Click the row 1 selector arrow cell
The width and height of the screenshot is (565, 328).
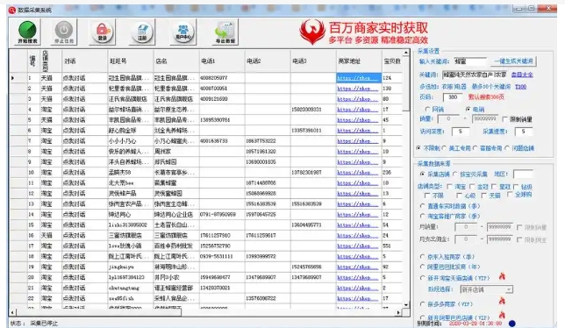click(x=18, y=78)
